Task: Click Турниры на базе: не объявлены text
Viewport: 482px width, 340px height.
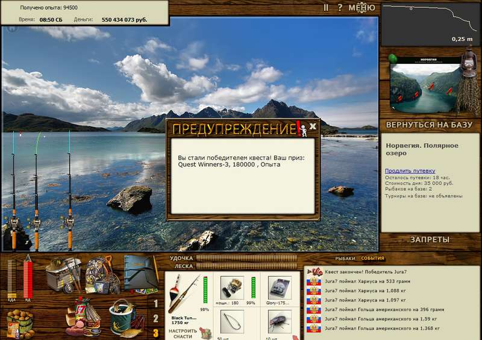Action: pos(424,196)
